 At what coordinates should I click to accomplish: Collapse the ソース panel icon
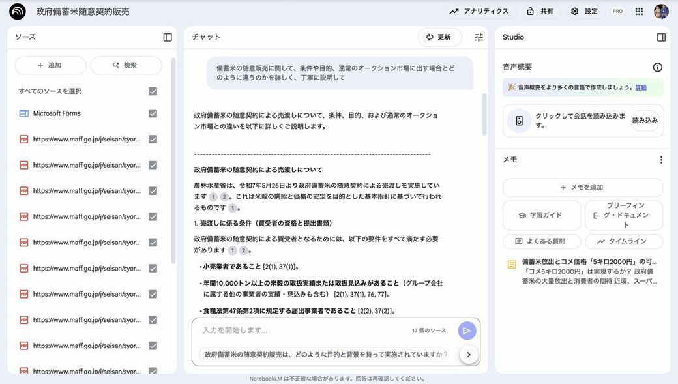[168, 37]
